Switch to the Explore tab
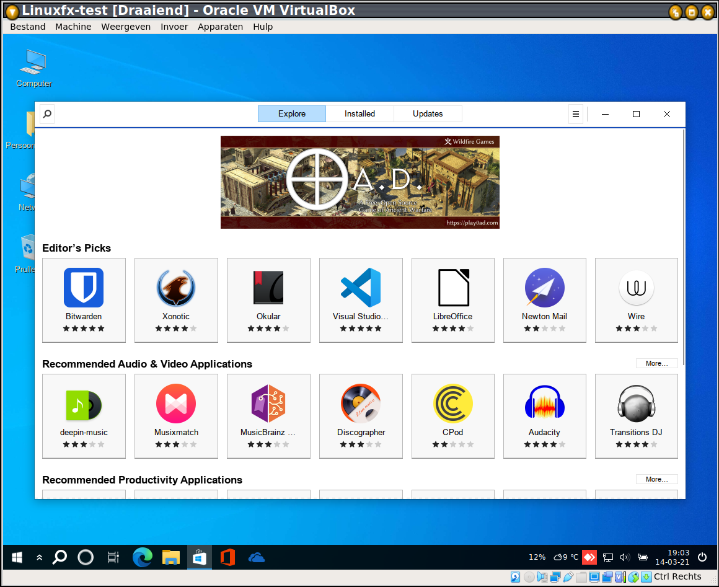Image resolution: width=719 pixels, height=587 pixels. [292, 113]
